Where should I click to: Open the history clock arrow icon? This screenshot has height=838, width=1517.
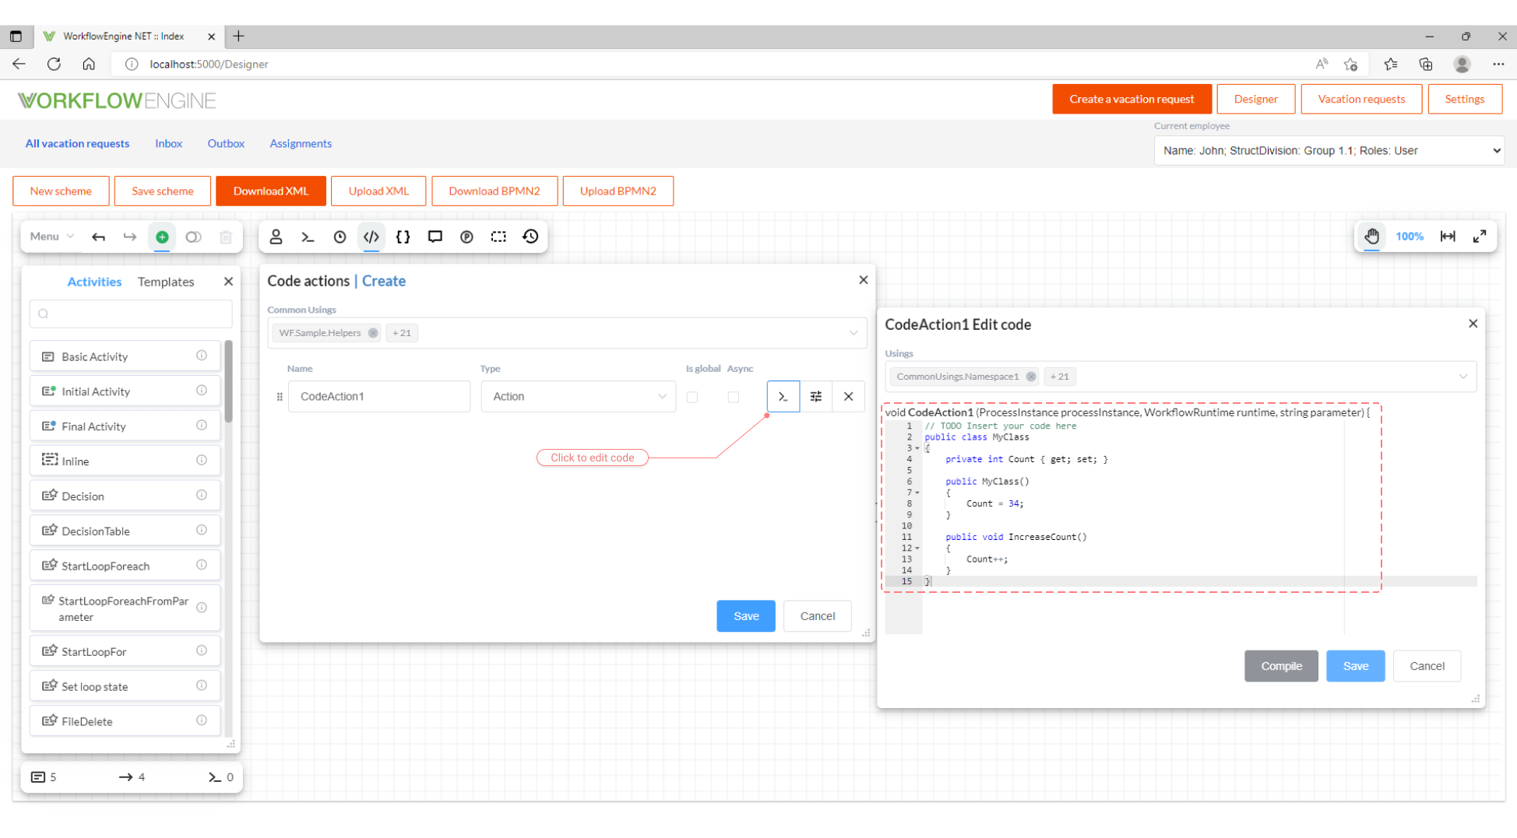pos(530,237)
